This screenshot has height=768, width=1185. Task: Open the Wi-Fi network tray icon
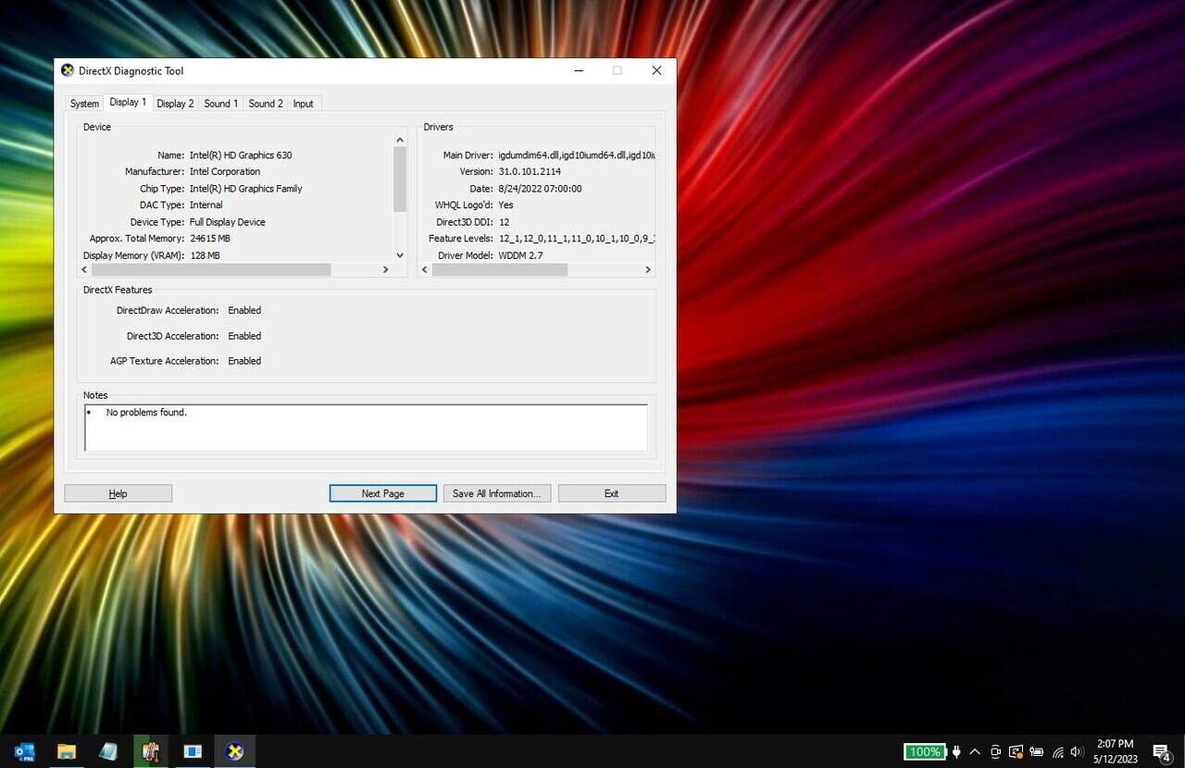tap(1057, 752)
